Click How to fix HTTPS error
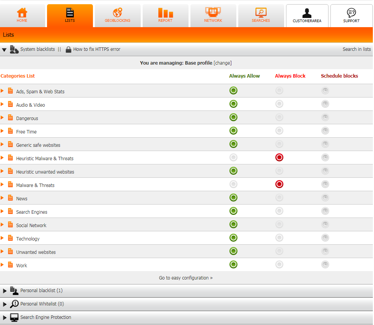This screenshot has height=325, width=374. click(x=96, y=49)
